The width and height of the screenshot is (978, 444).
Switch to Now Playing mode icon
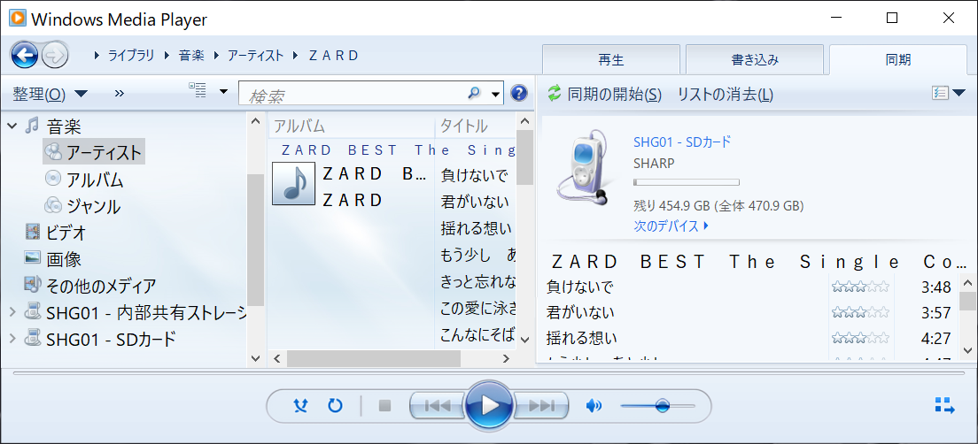coord(945,405)
